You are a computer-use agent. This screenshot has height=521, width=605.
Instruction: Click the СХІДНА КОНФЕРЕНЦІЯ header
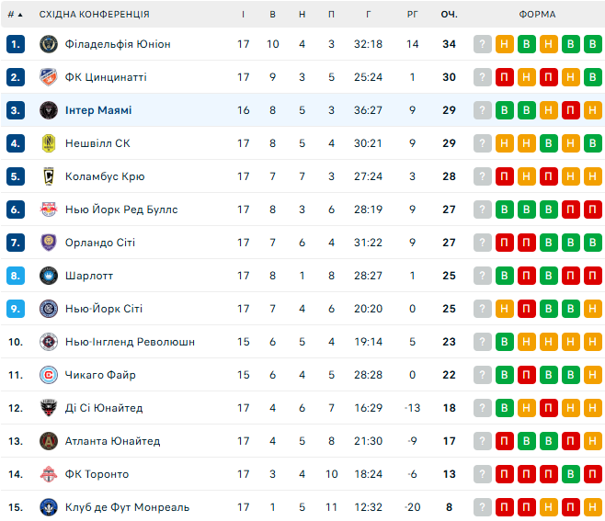click(x=94, y=15)
